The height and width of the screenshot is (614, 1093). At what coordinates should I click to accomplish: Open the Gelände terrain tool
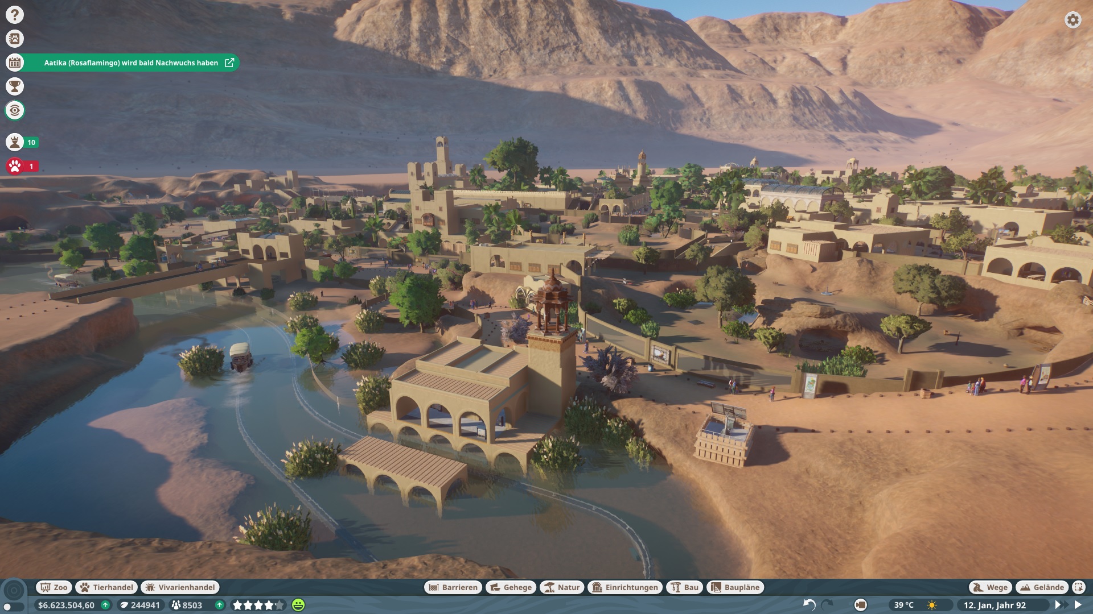pyautogui.click(x=1042, y=587)
